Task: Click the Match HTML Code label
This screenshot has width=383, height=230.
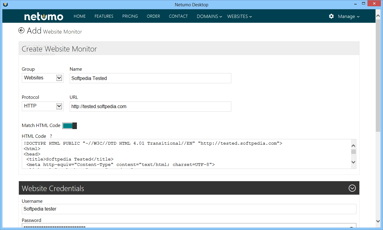Action: click(x=41, y=125)
